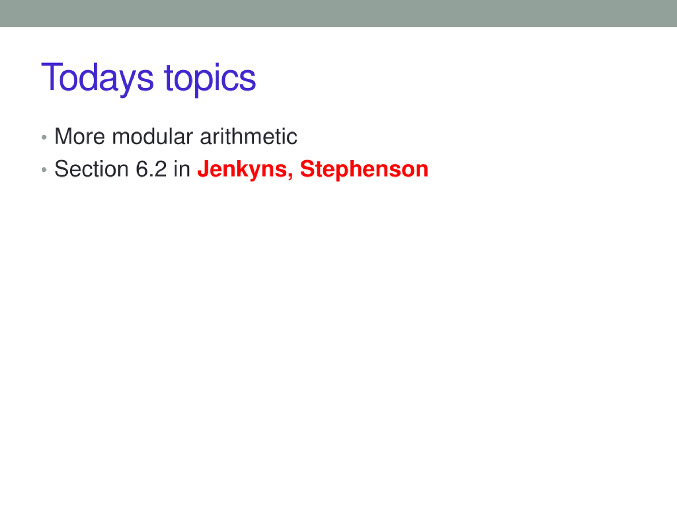Viewport: 677px width, 508px height.
Task: Click the word "Todays" in the title
Action: pos(97,78)
